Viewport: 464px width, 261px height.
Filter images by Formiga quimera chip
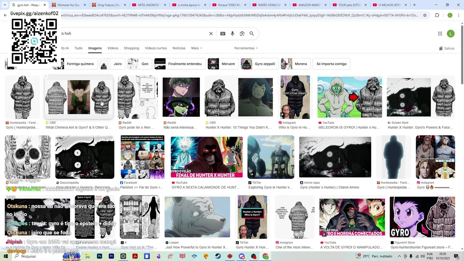[x=75, y=64]
